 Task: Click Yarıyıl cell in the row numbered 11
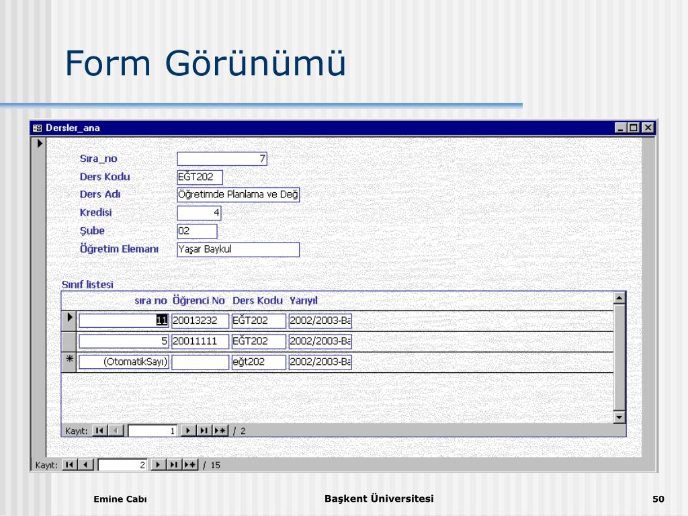click(x=320, y=320)
